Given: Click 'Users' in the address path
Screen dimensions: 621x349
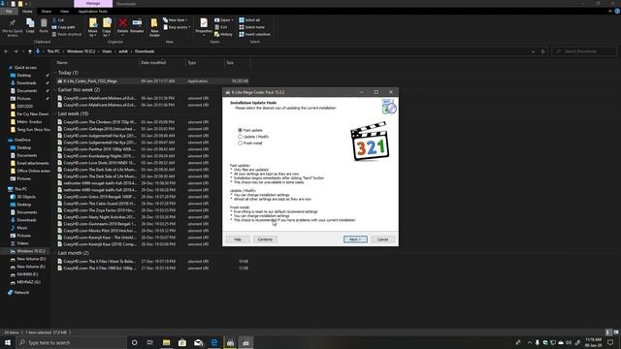Looking at the screenshot, I should pos(107,51).
